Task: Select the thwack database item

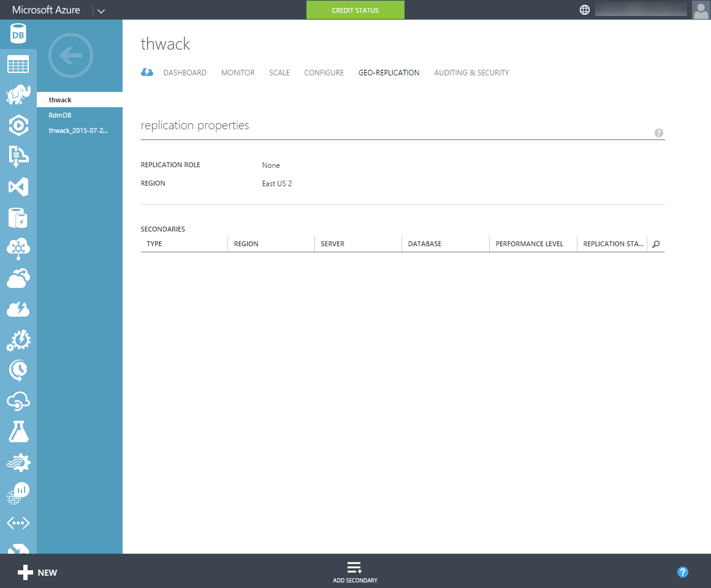Action: pos(79,100)
